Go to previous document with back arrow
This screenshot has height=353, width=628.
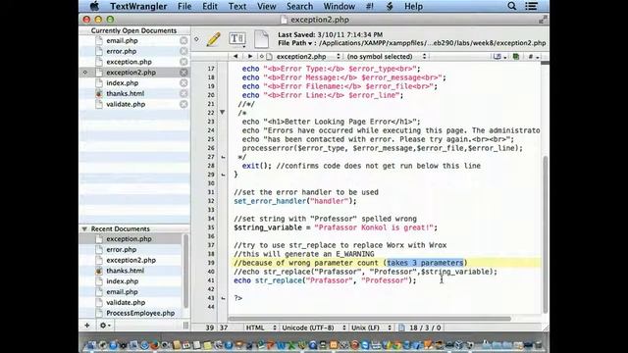click(x=235, y=57)
